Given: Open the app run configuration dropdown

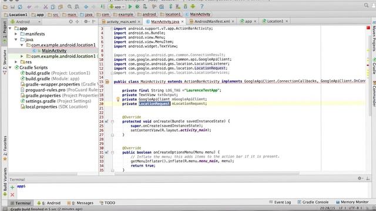Looking at the screenshot, I should (x=117, y=7).
